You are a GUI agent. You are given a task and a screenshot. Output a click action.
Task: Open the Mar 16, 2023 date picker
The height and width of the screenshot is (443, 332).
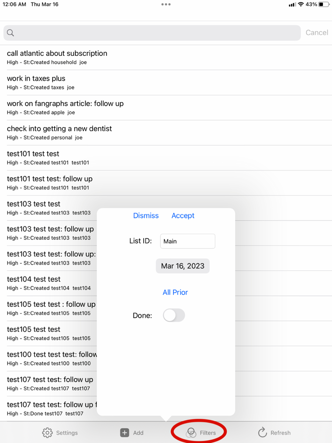click(183, 266)
